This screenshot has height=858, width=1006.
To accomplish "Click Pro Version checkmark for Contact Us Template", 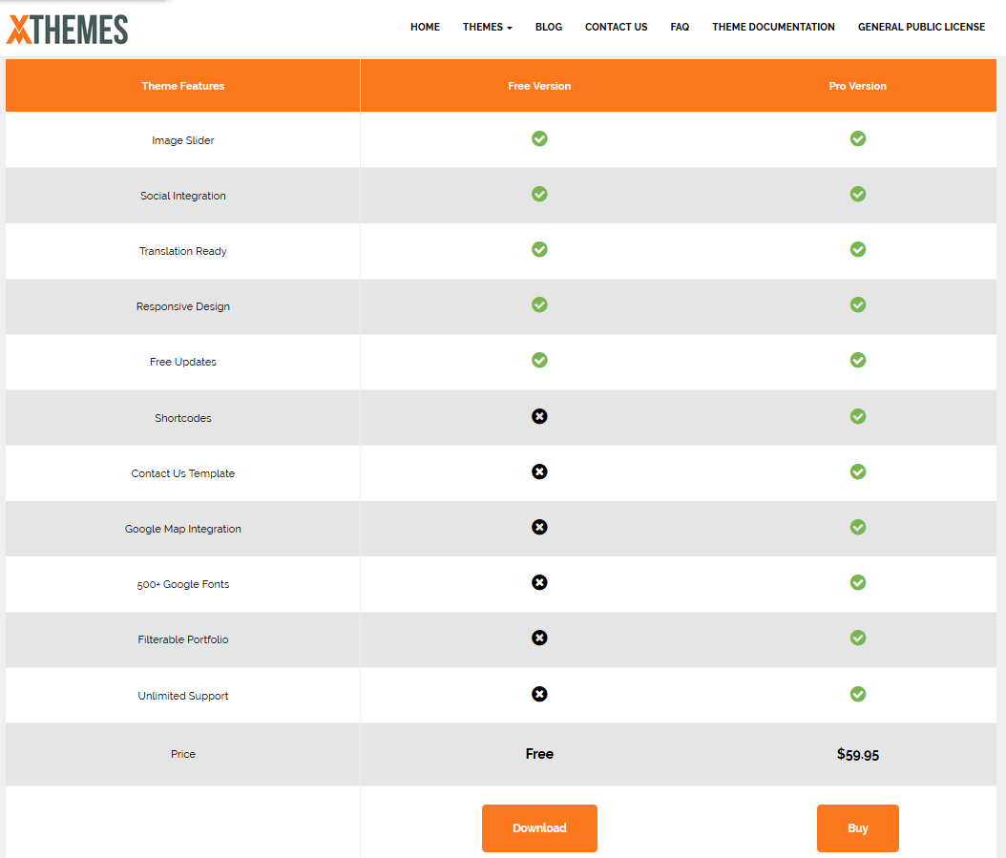I will pos(858,472).
